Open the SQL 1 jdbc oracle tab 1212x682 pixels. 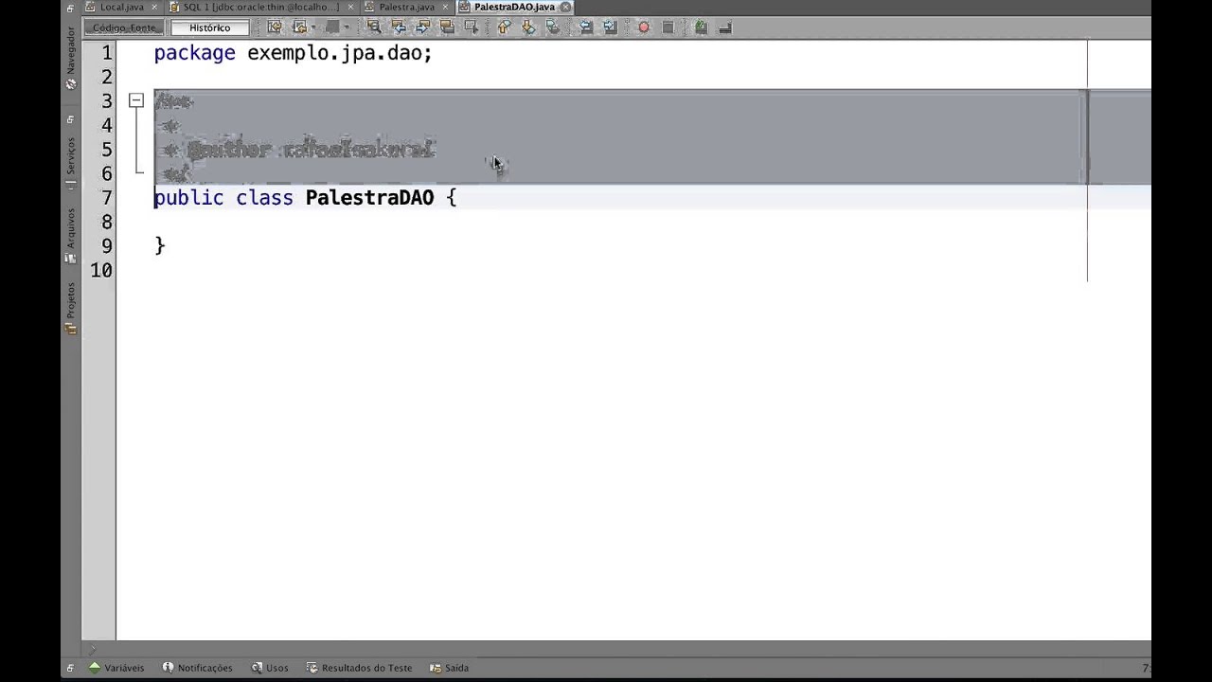[x=260, y=7]
